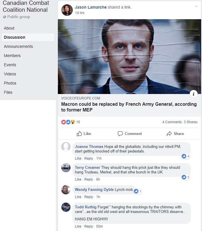
Task: Go to the group's Photos page
Action: tap(10, 83)
